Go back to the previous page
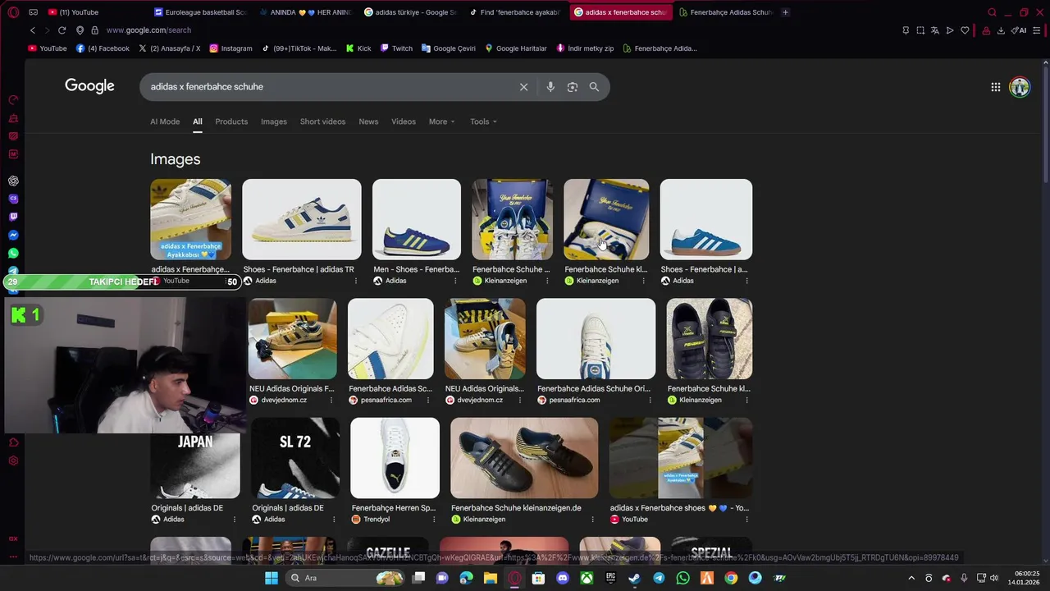The image size is (1050, 591). [32, 30]
